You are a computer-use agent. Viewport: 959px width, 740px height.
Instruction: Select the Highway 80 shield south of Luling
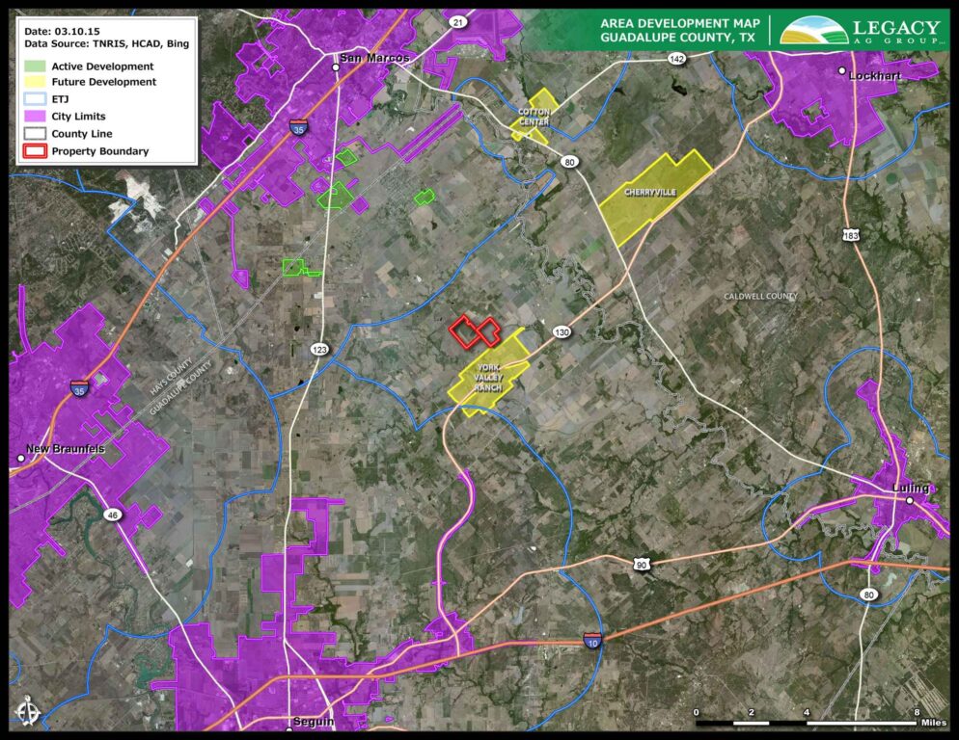click(x=868, y=595)
